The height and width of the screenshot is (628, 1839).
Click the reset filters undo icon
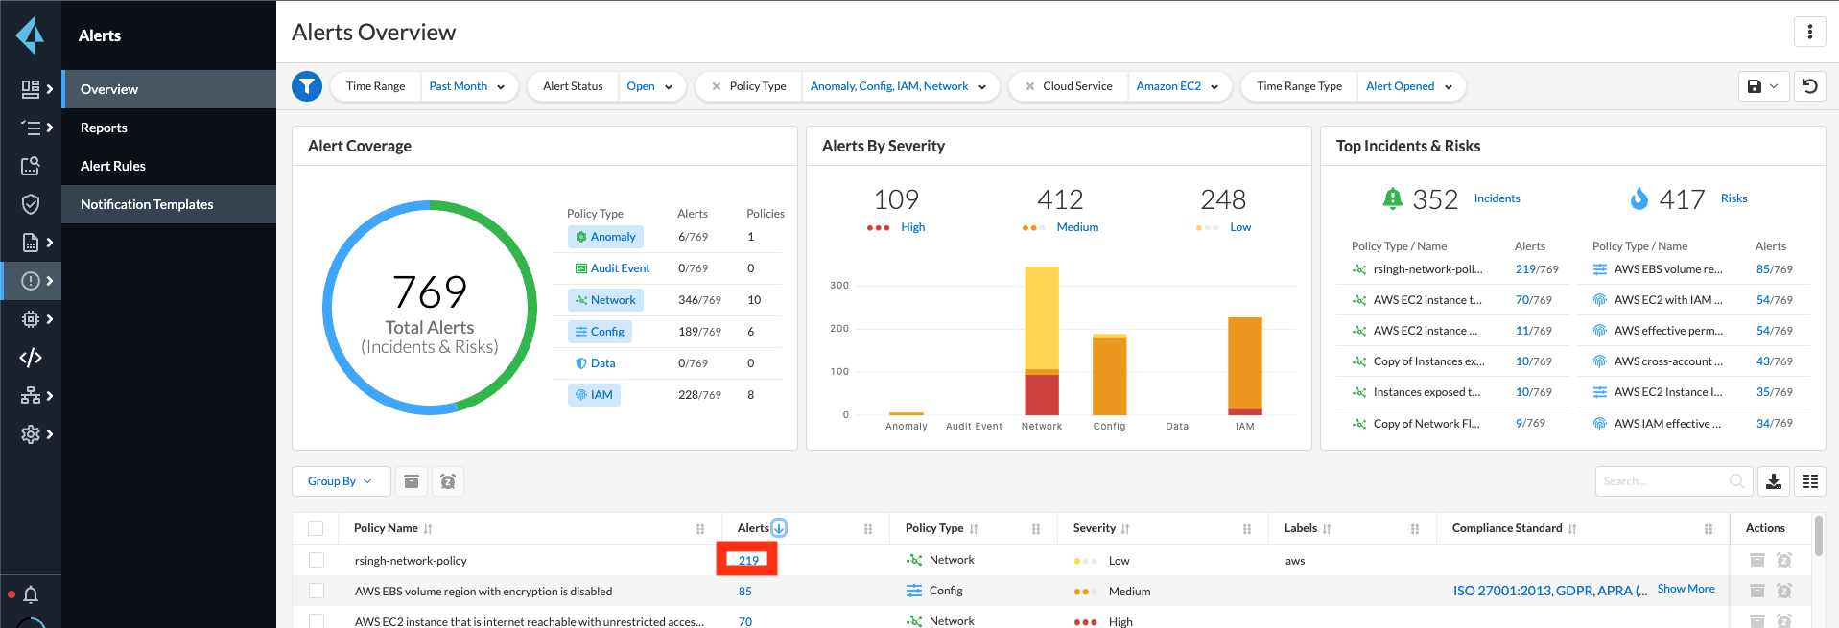tap(1809, 86)
